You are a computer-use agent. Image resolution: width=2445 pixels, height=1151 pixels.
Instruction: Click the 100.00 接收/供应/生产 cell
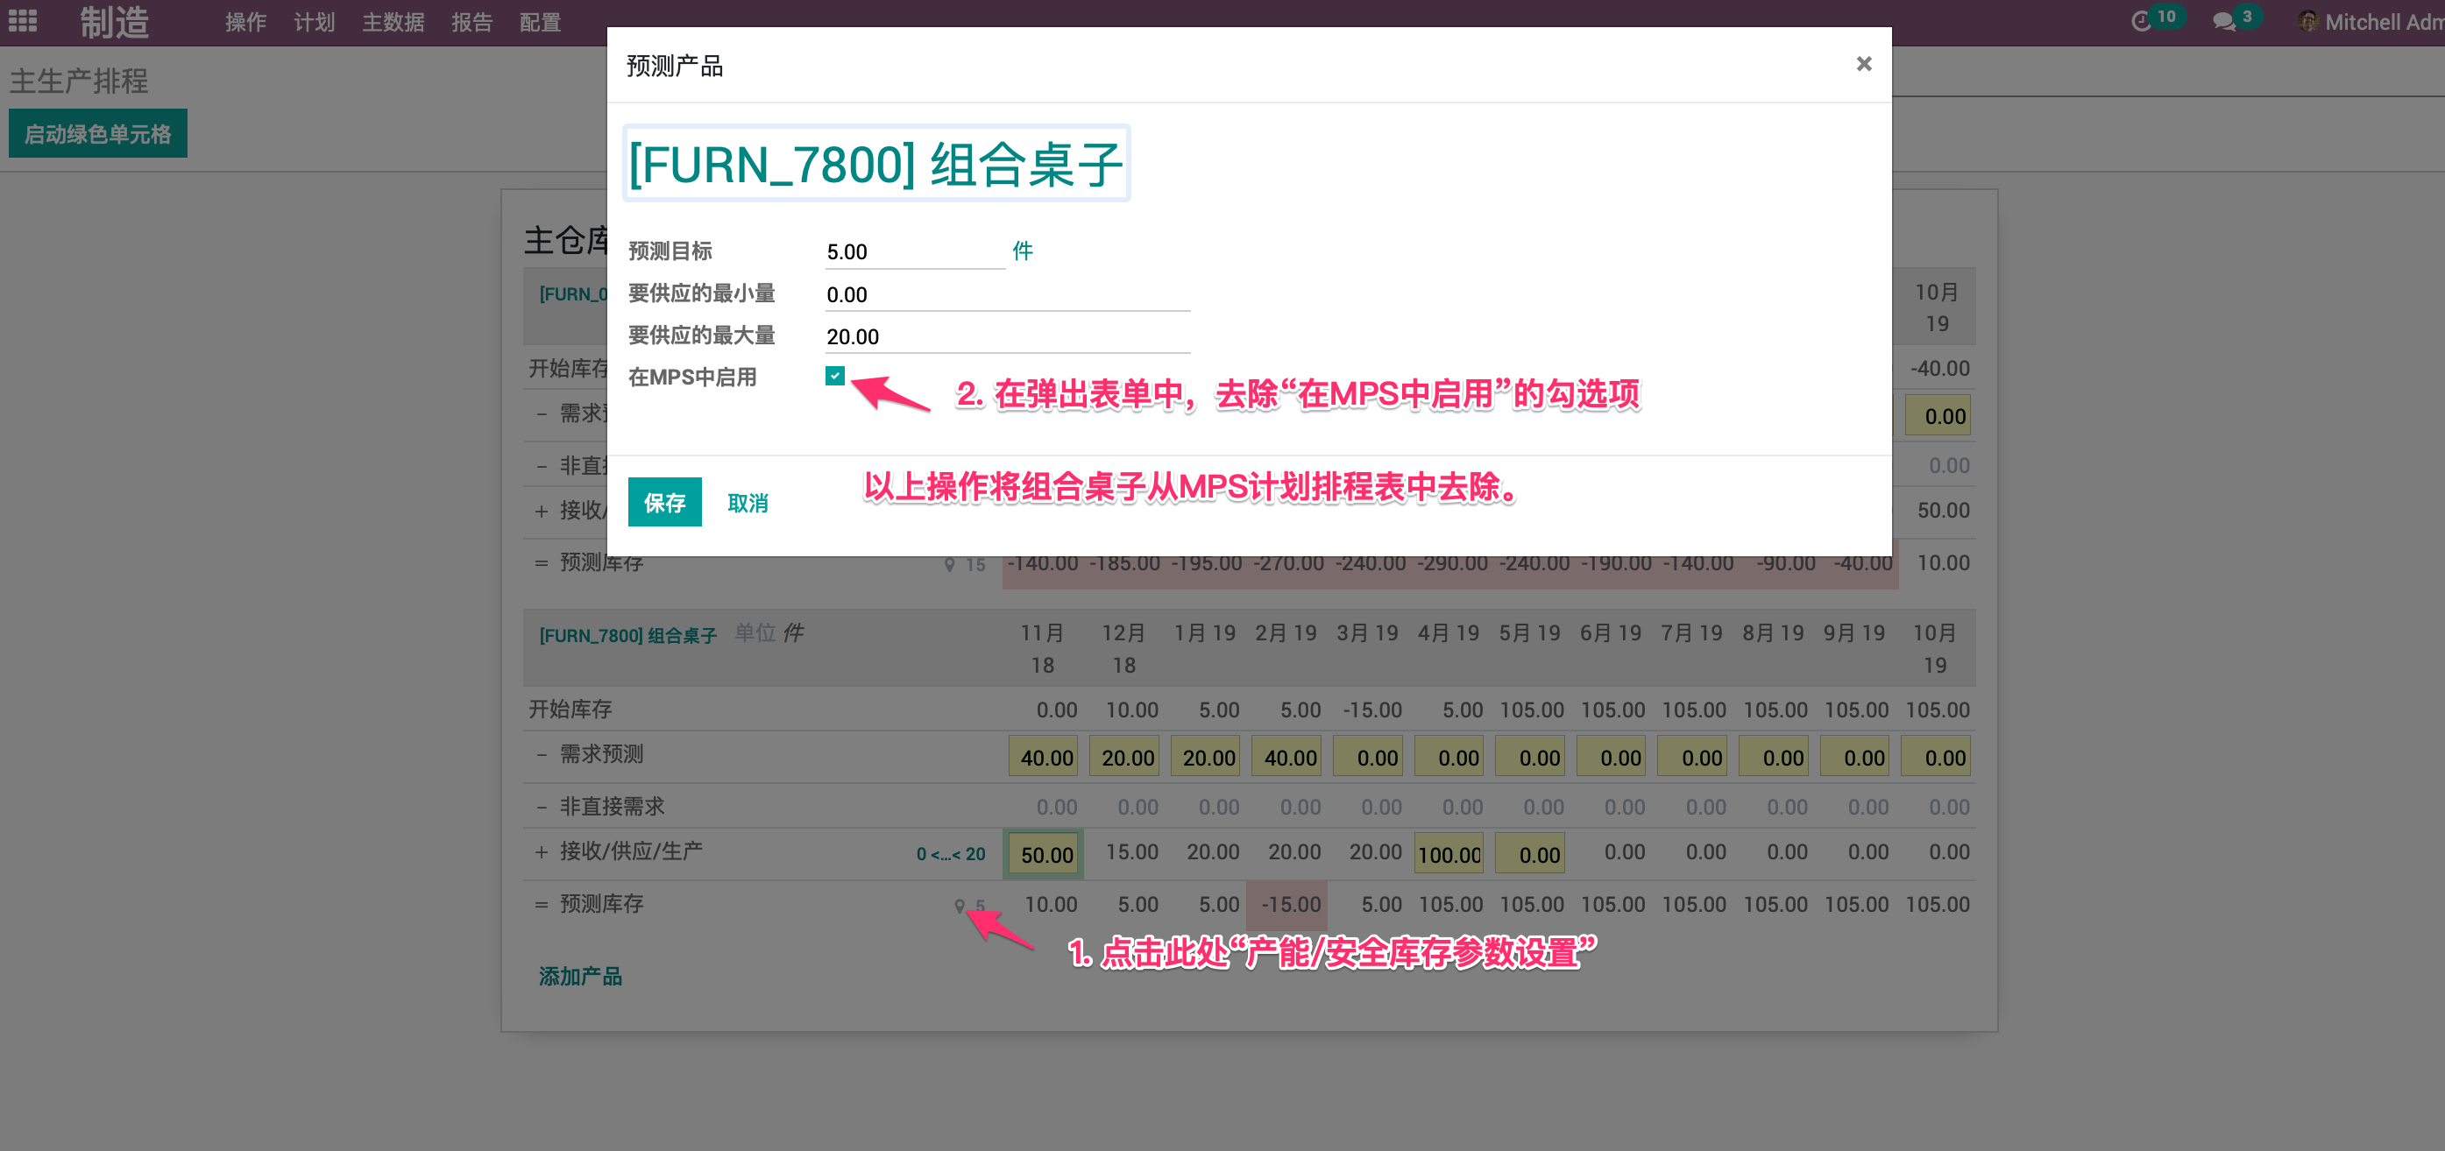pyautogui.click(x=1449, y=854)
